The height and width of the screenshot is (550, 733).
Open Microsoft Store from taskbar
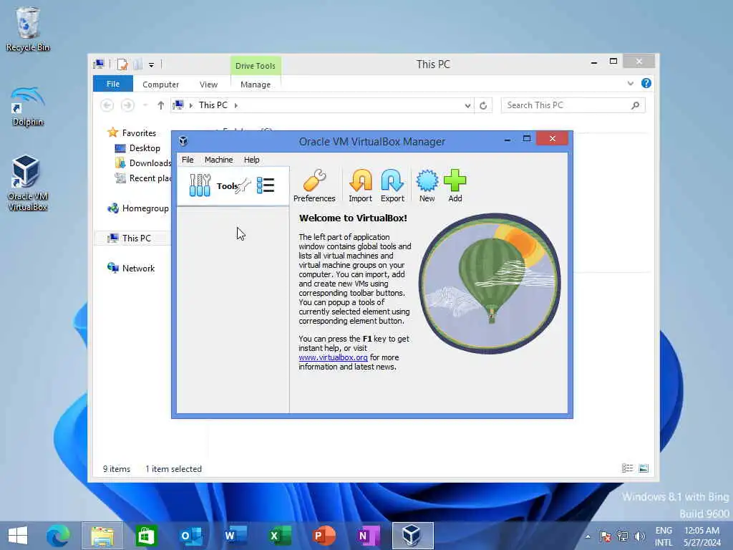(x=146, y=536)
